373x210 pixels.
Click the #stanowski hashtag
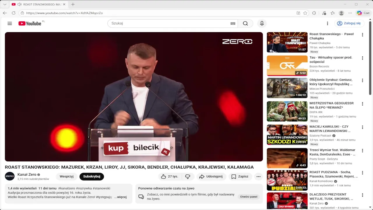101,188
